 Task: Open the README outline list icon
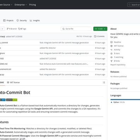point(104,82)
